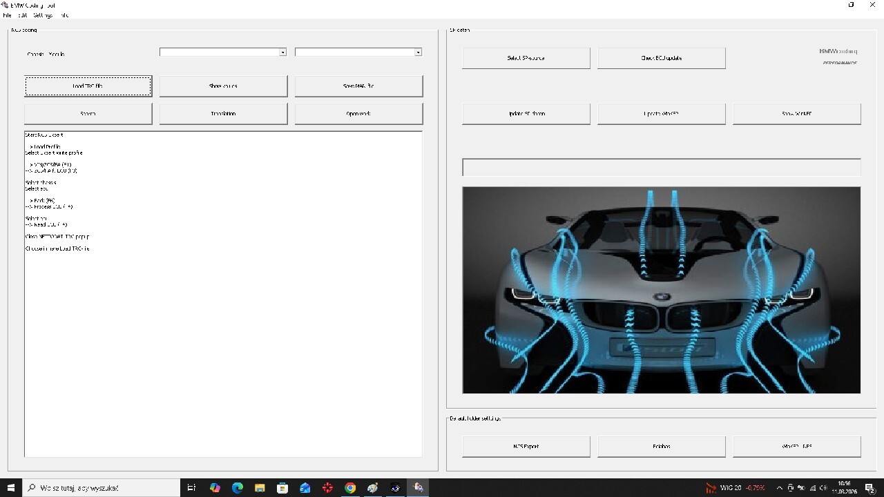
Task: Open File Explorer folder icon in taskbar
Action: click(x=260, y=488)
